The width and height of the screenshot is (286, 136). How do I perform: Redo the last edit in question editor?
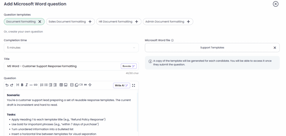11,85
